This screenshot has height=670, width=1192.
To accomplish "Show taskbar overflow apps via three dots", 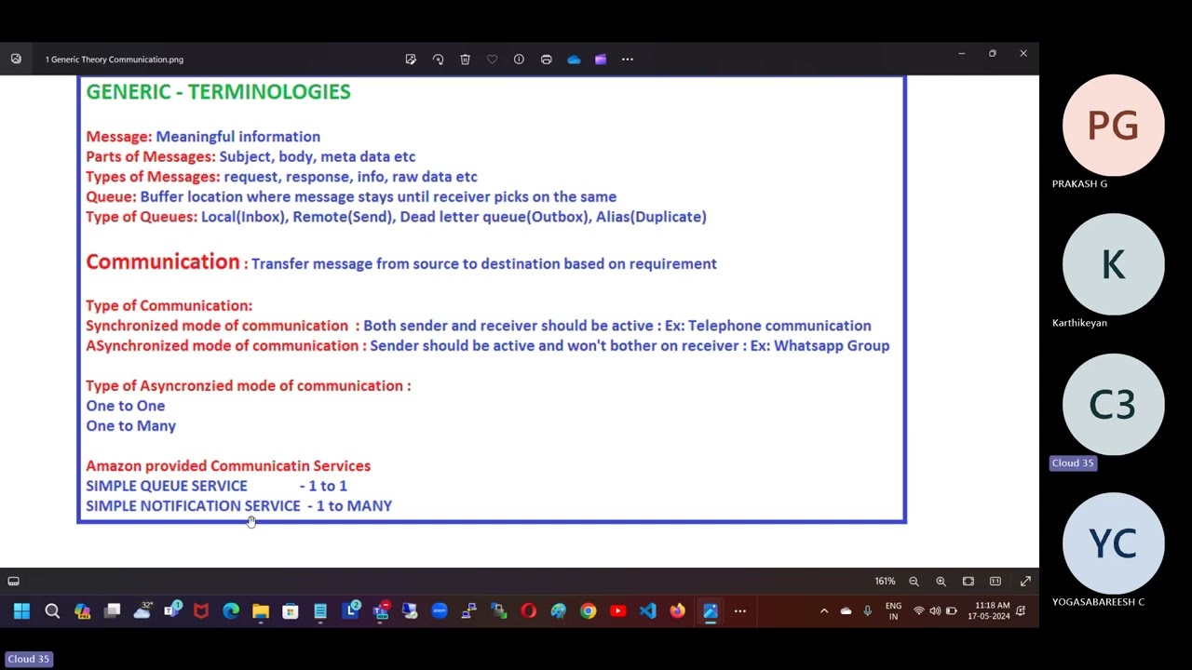I will (740, 611).
